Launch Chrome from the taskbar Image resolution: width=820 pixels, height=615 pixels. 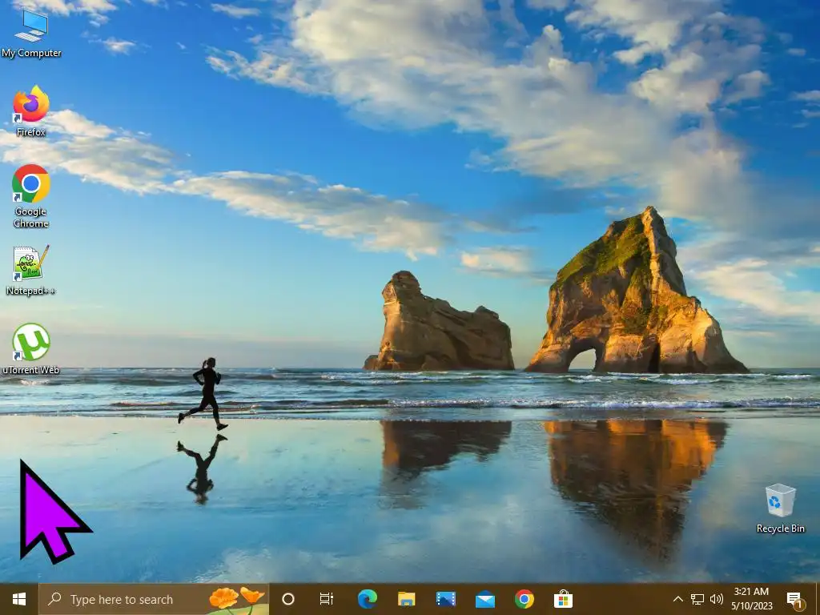[x=524, y=599]
